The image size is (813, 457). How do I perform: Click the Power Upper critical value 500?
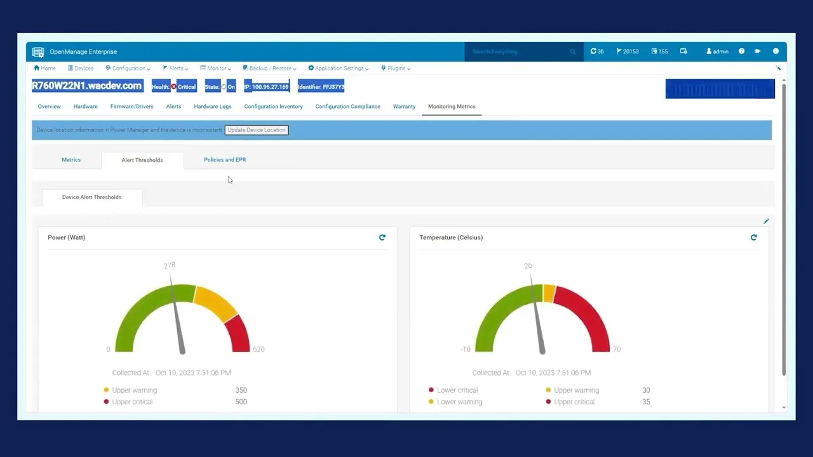[241, 402]
